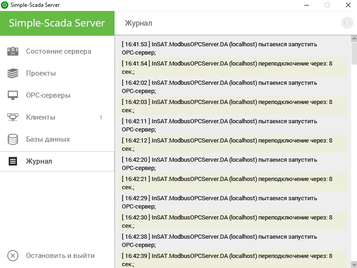Screen dimensions: 357x268
Task: Click Остановить и выйти
Action: tap(57, 256)
